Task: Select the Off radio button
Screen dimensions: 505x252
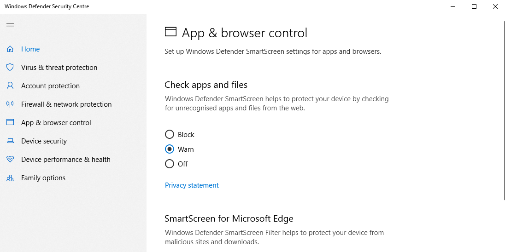Action: tap(170, 164)
